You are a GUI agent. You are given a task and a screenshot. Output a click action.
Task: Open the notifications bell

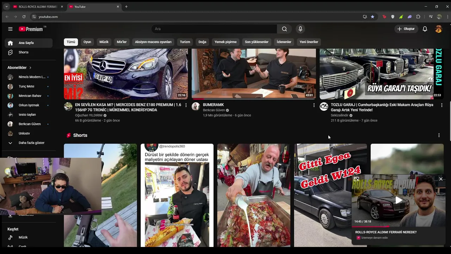[425, 29]
